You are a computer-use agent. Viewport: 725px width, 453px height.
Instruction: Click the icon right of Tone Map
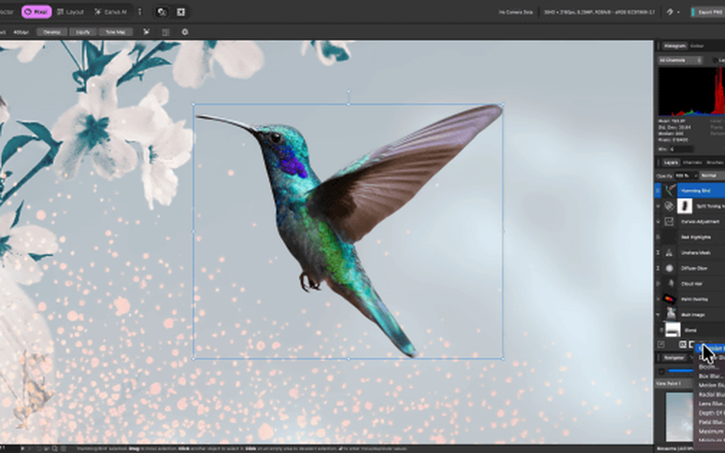146,32
